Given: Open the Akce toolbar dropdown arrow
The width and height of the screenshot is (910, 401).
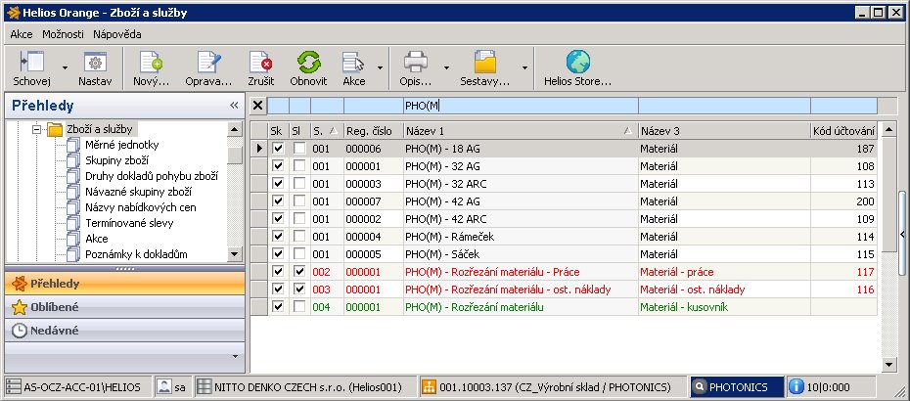Looking at the screenshot, I should point(380,67).
